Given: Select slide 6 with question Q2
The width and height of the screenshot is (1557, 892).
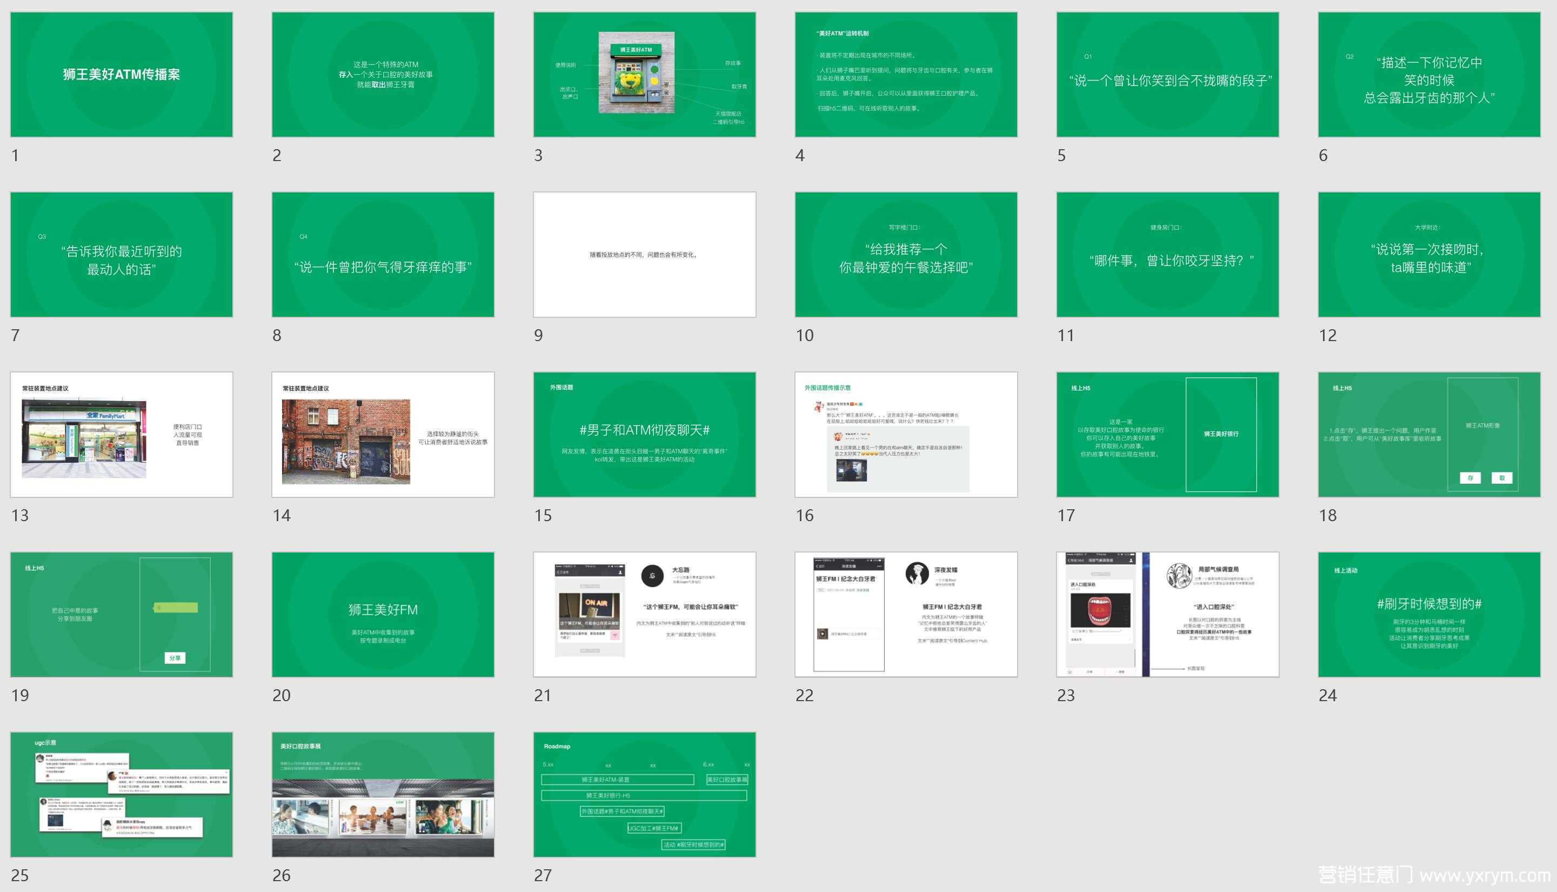Looking at the screenshot, I should click(1429, 74).
